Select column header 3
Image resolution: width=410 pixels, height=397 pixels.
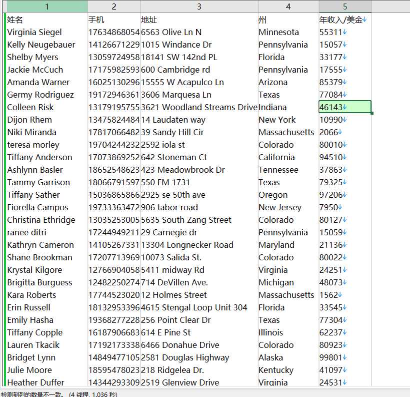[x=199, y=7]
